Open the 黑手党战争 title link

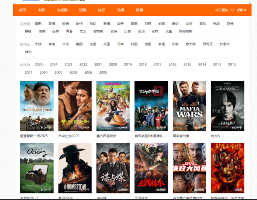click(181, 136)
